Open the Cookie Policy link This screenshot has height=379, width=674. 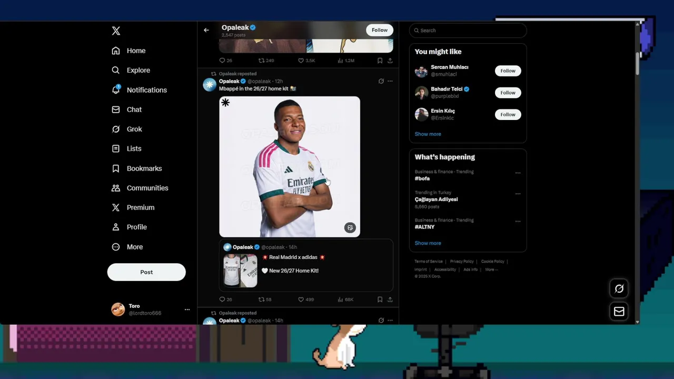coord(492,262)
